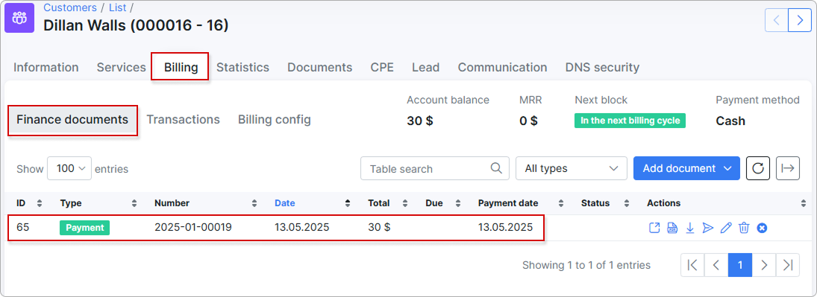The width and height of the screenshot is (817, 297).
Task: Select the Billing tab
Action: pos(181,67)
